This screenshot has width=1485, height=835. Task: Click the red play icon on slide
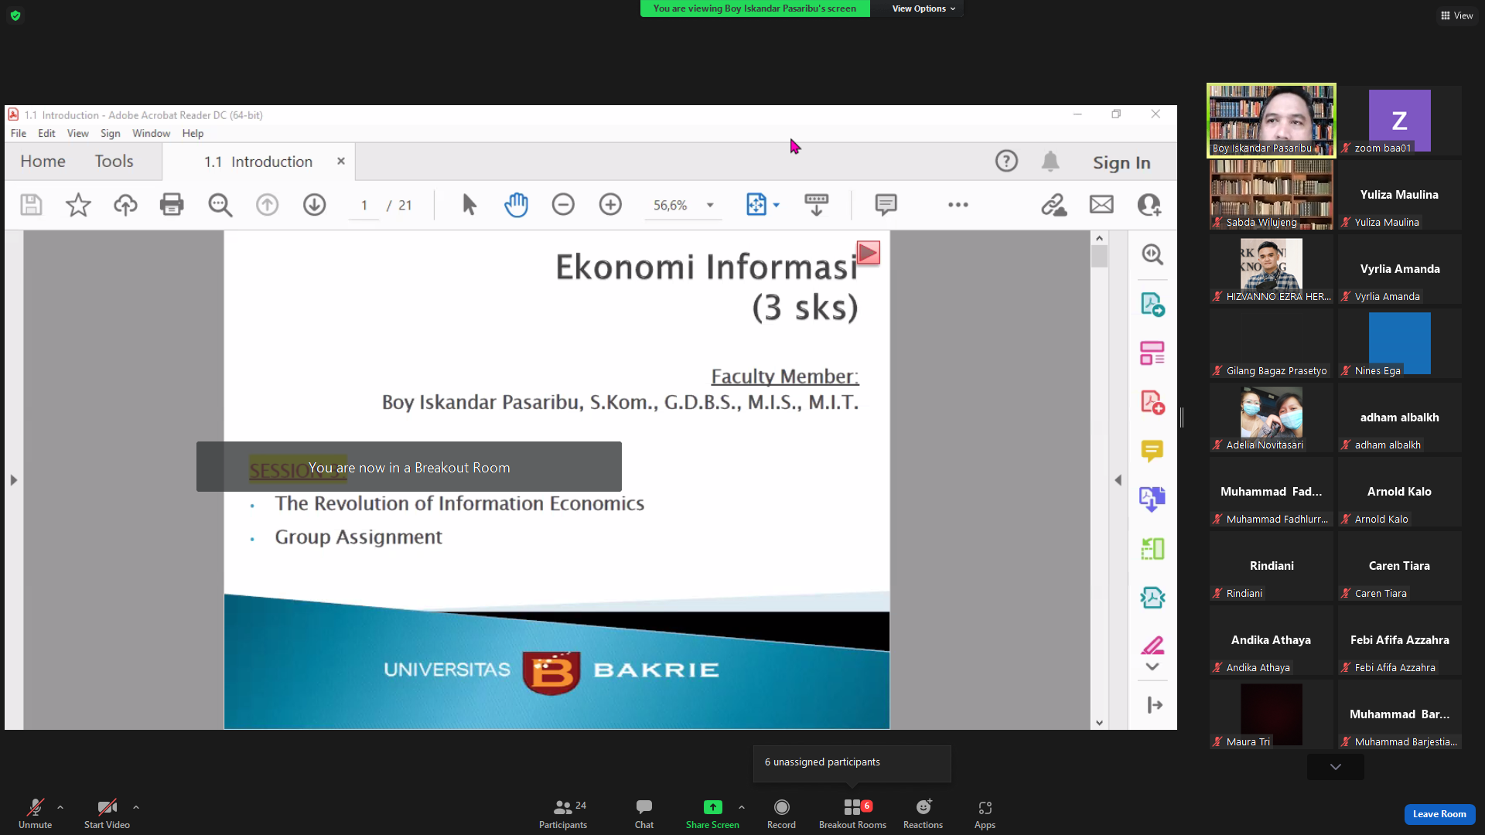tap(869, 253)
